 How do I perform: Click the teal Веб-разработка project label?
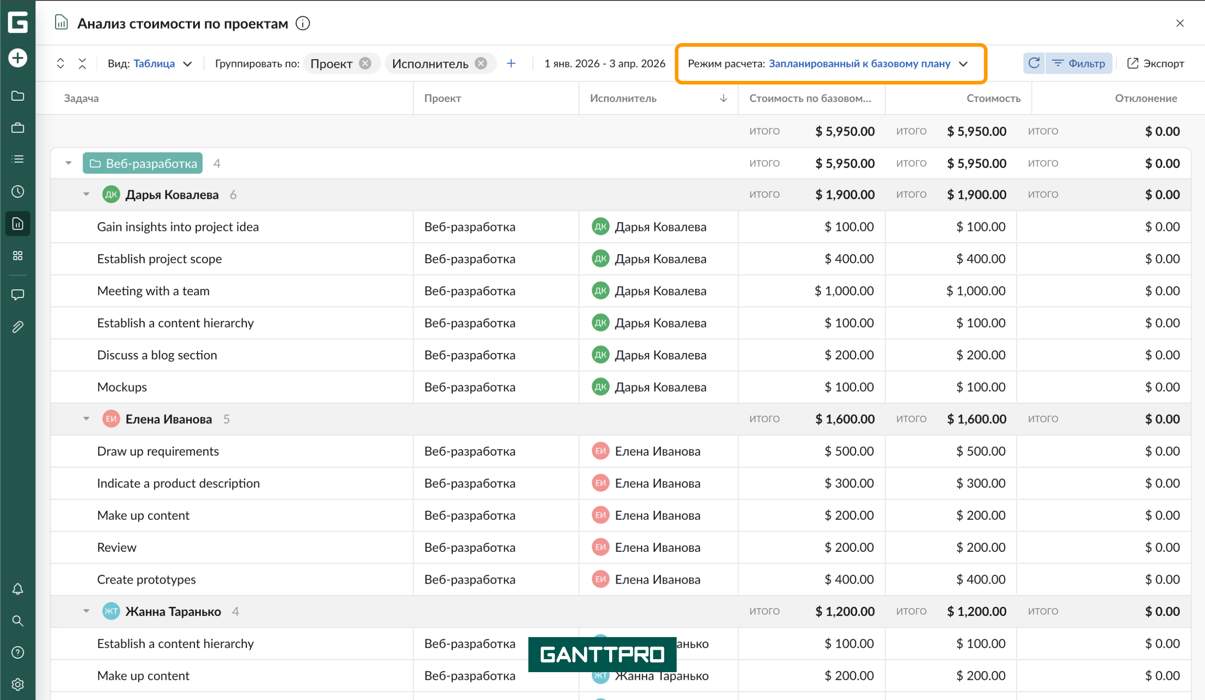click(x=143, y=164)
